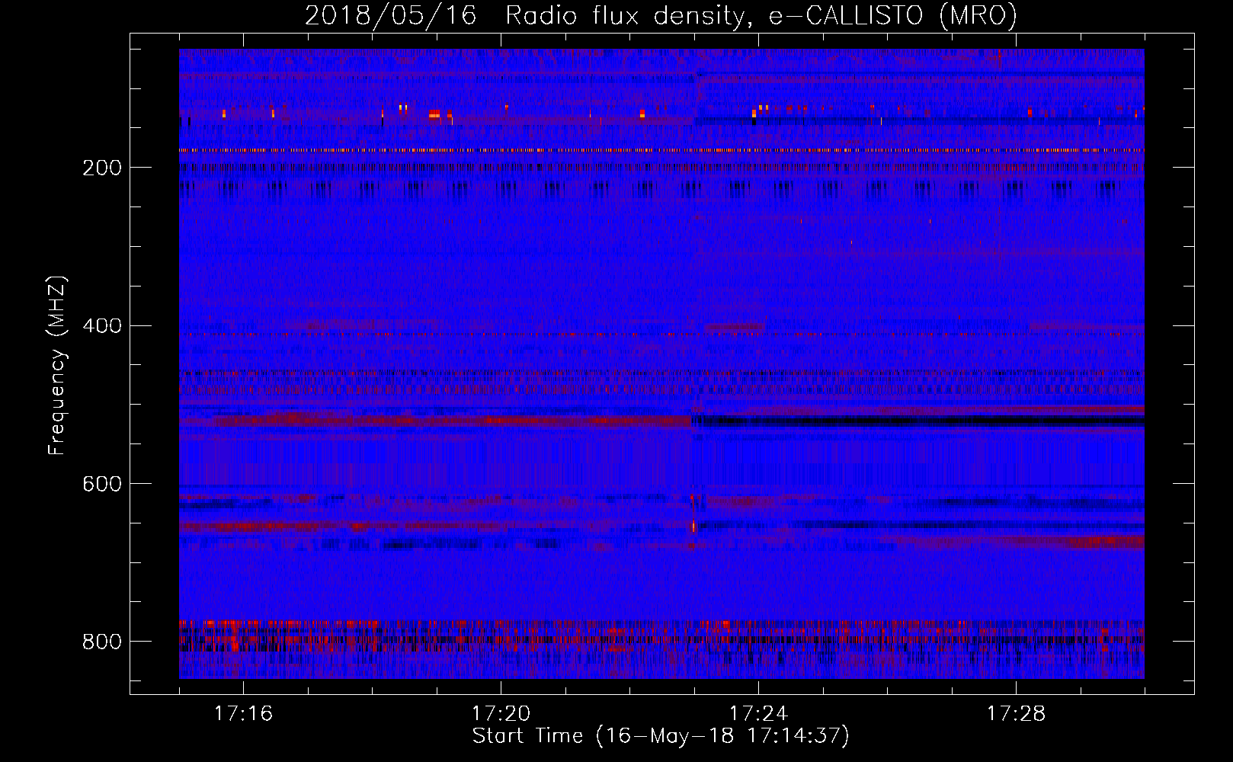Click the plot title '2018/05/16 Radio flux density, e-CALLISTO (MRO)'
Screen dimensions: 1233x762
coord(661,16)
